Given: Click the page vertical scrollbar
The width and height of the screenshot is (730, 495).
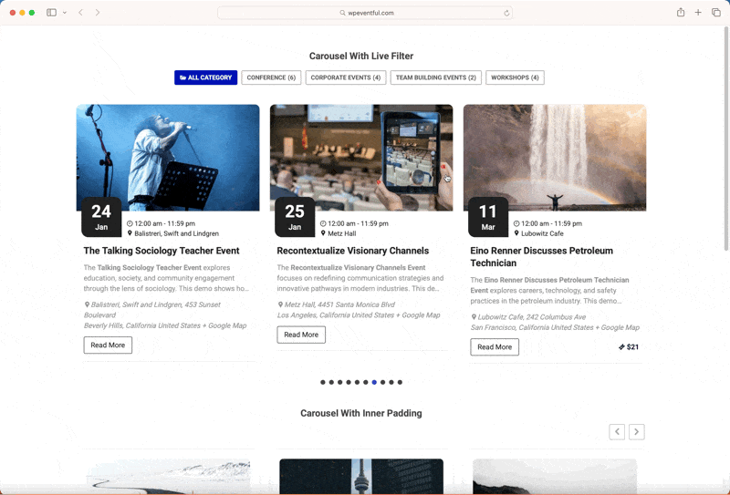Looking at the screenshot, I should coord(725,139).
